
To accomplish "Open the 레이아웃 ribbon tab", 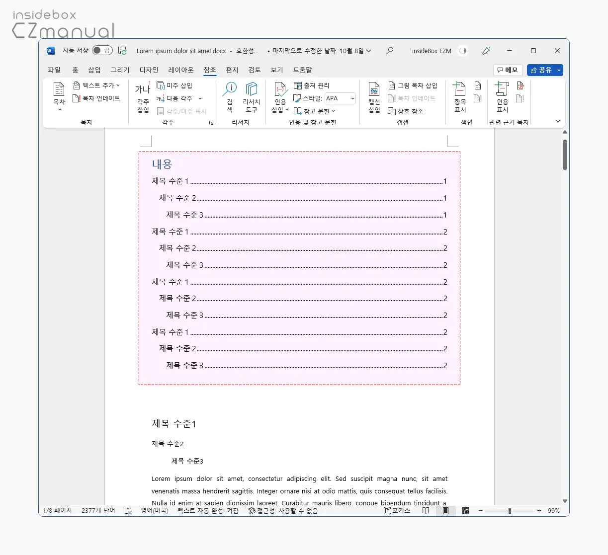I will [x=180, y=70].
